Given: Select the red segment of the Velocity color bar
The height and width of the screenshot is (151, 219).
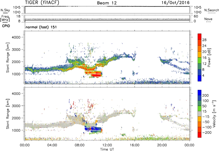Looking at the screenshot, I should pyautogui.click(x=200, y=135).
